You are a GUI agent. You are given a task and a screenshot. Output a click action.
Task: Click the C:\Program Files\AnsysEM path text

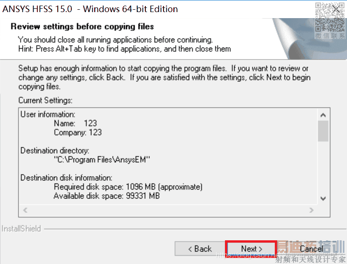coord(102,160)
